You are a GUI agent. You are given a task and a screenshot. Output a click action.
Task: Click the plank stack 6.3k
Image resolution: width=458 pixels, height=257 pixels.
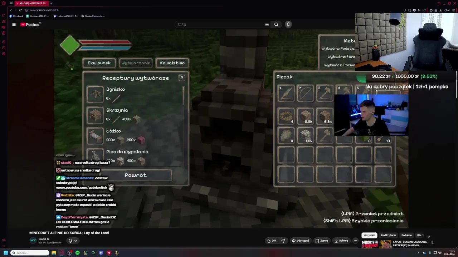[325, 116]
